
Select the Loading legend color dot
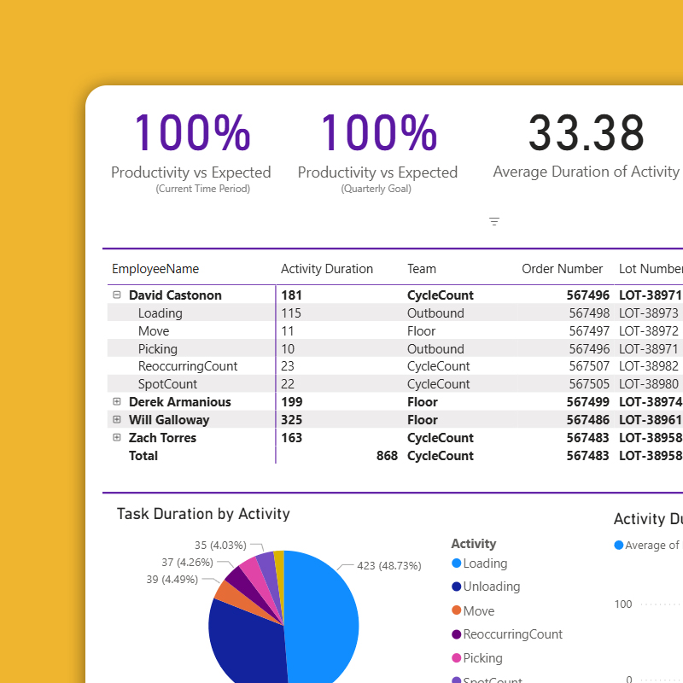pos(456,563)
